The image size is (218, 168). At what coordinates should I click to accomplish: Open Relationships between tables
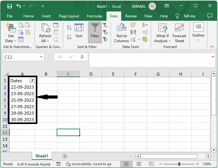coord(145,32)
